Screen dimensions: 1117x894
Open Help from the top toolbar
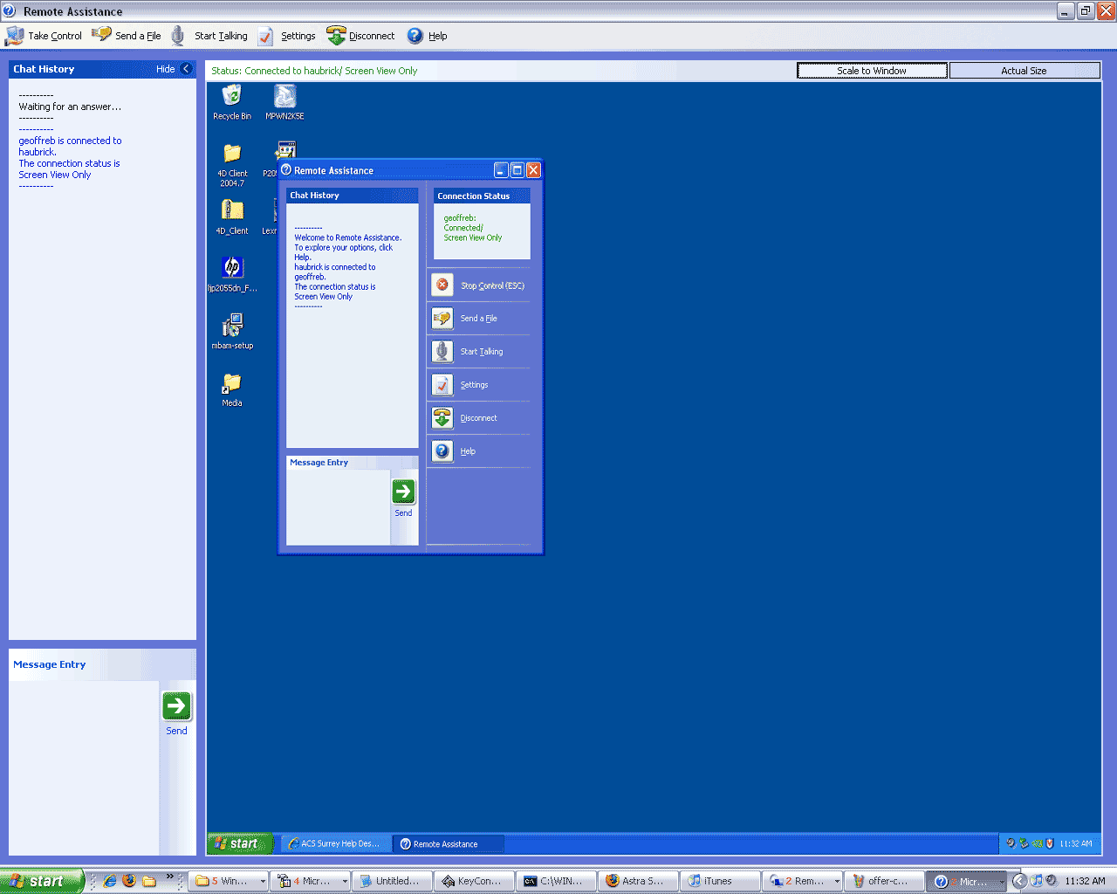pos(427,36)
